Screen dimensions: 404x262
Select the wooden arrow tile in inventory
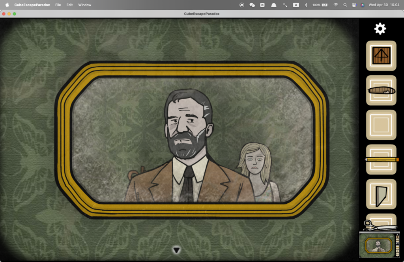point(381,56)
